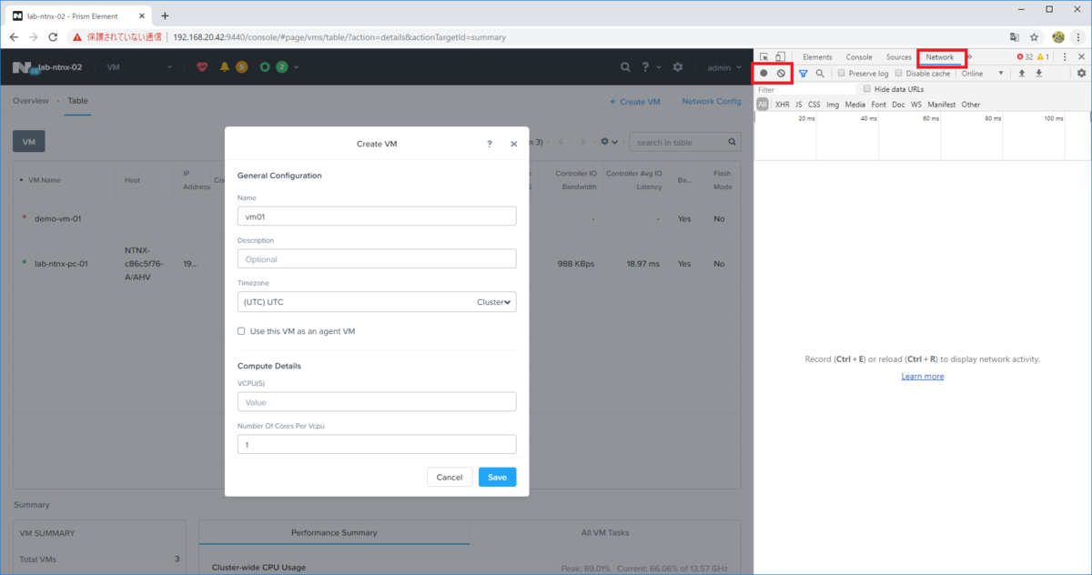
Task: Click the + Create VM link
Action: point(634,101)
